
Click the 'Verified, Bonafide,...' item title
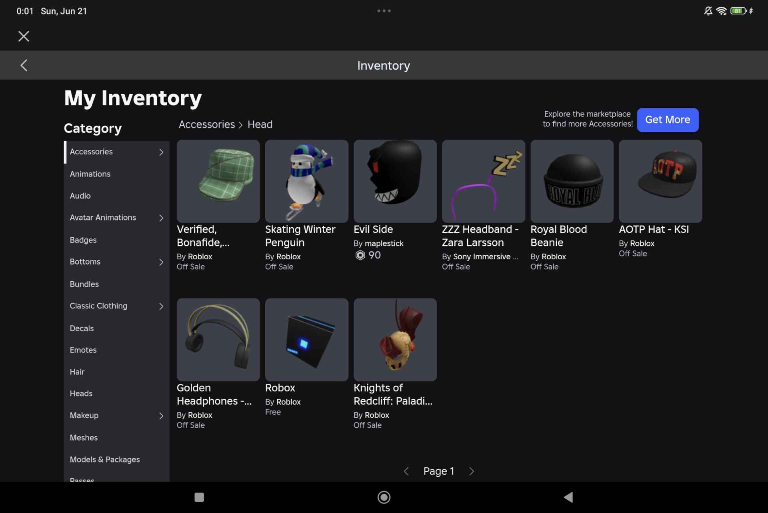click(203, 236)
